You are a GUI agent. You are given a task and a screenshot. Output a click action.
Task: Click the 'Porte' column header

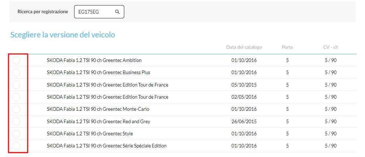287,47
